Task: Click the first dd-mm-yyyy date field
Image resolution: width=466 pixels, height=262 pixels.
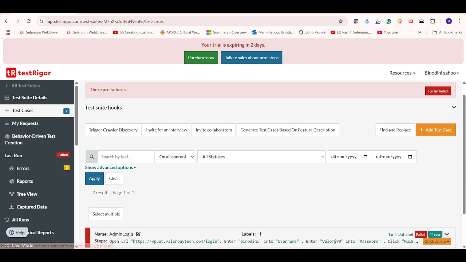Action: coord(349,157)
